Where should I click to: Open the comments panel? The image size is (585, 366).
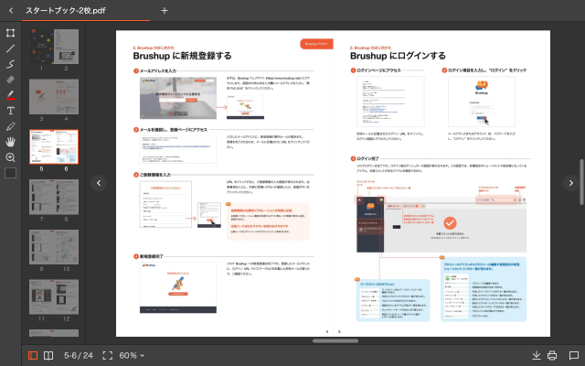pyautogui.click(x=574, y=355)
